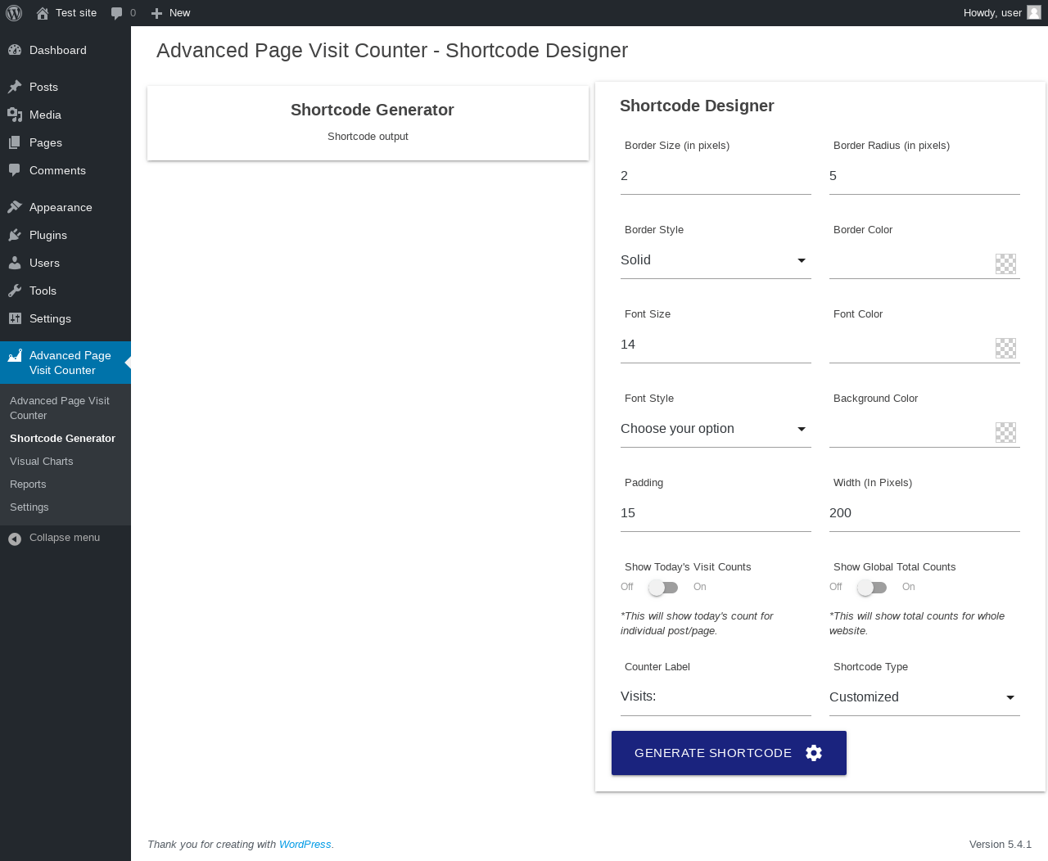Open the Border Color swatch picker
Screen dimensions: 1048x861
pyautogui.click(x=1005, y=264)
